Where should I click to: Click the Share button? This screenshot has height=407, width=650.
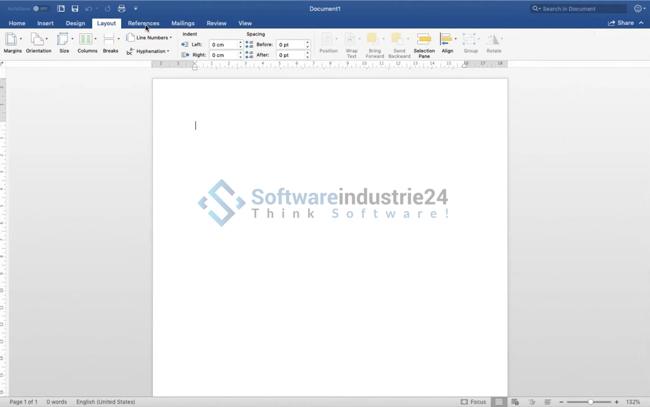[621, 23]
